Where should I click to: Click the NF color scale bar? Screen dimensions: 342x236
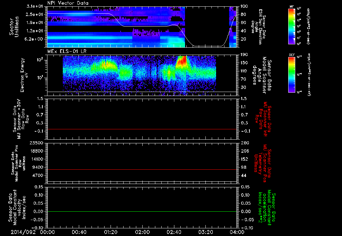(292, 26)
